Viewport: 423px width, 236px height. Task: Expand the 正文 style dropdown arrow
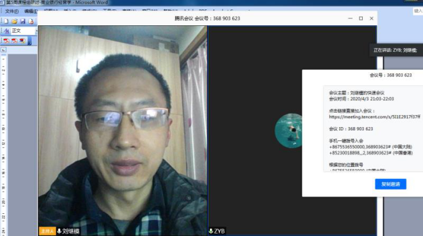point(36,31)
